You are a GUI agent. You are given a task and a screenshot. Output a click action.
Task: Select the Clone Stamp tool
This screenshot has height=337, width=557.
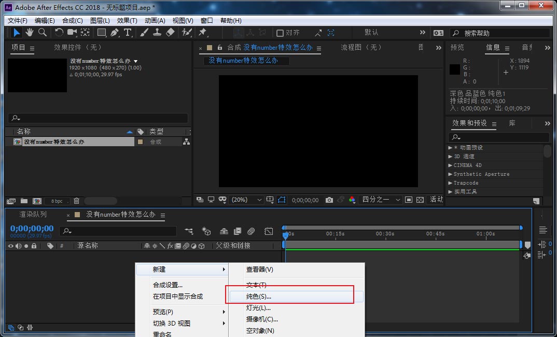158,32
